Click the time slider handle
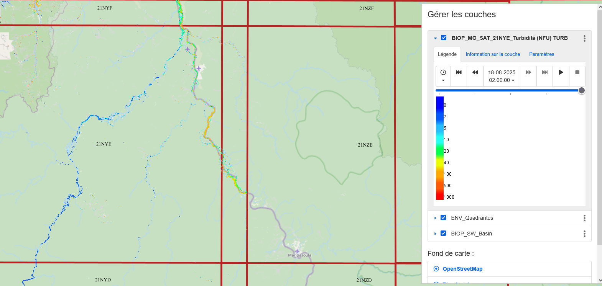602x286 pixels. [581, 90]
